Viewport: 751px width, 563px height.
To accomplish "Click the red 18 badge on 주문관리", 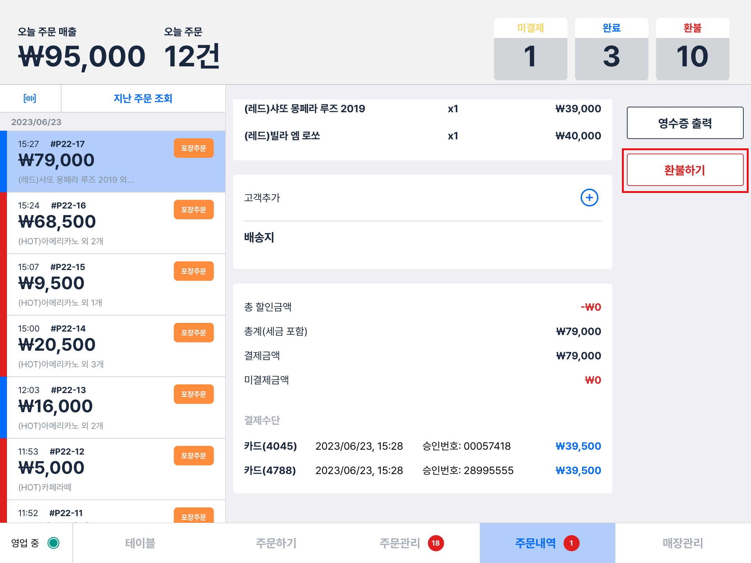I will [436, 543].
